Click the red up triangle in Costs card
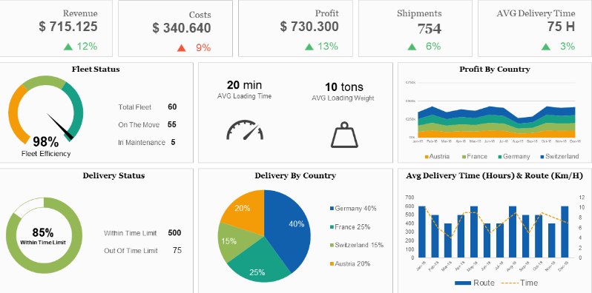 [x=182, y=48]
